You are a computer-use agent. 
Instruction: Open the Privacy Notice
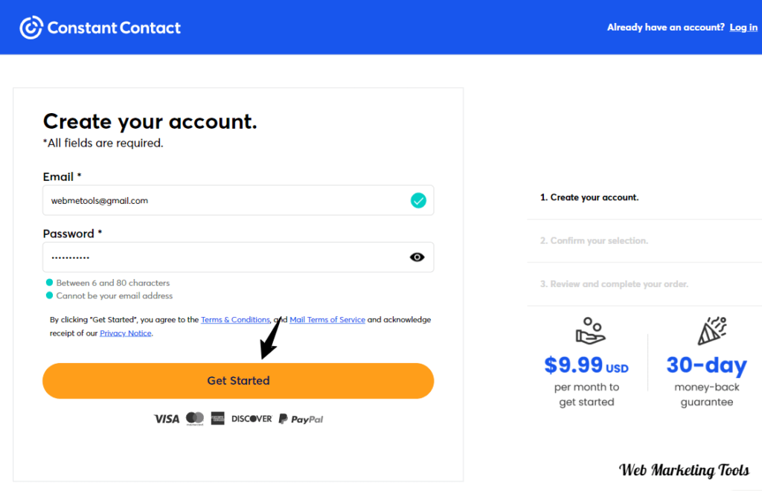[x=125, y=333]
